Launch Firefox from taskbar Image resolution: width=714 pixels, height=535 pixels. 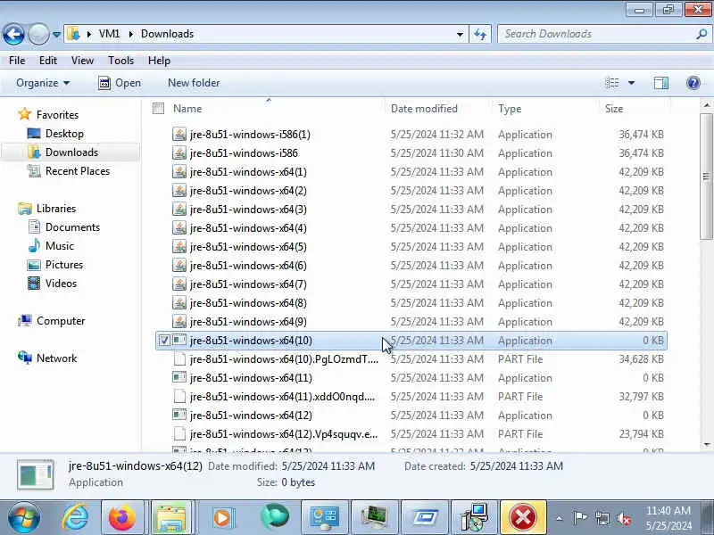122,517
